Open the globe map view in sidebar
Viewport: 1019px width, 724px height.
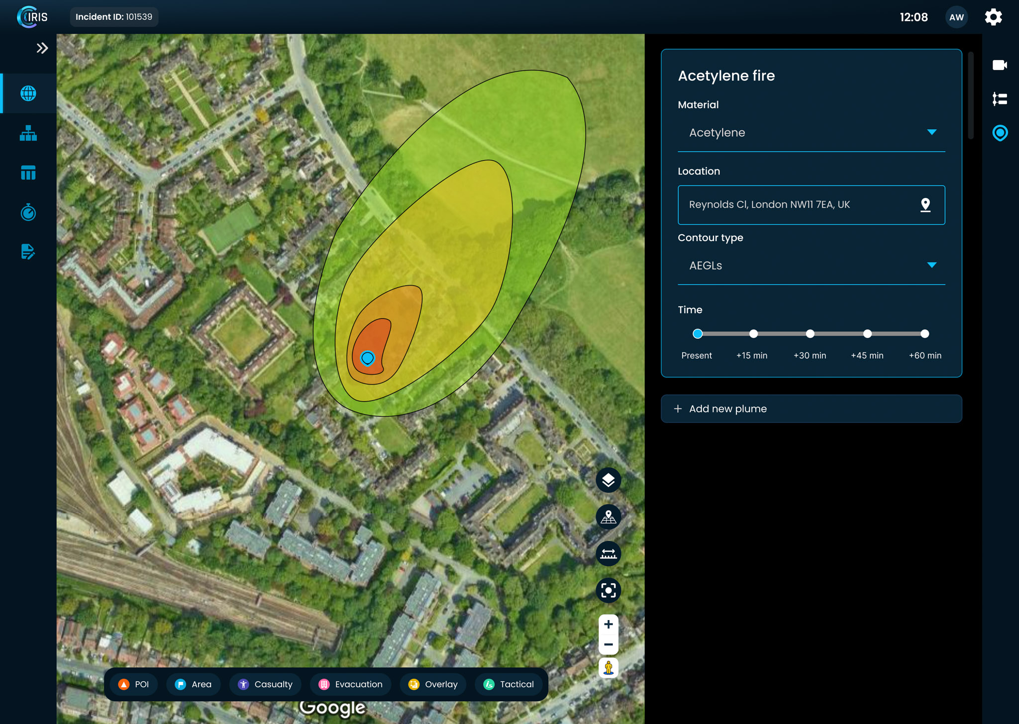pyautogui.click(x=28, y=93)
